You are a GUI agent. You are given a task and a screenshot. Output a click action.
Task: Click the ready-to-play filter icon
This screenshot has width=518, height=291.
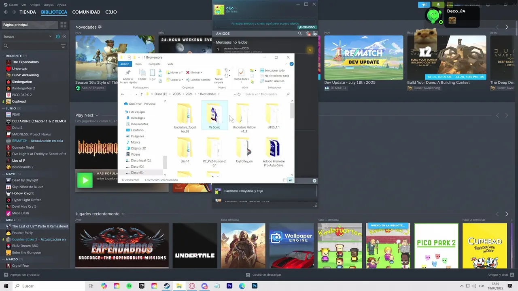click(64, 36)
